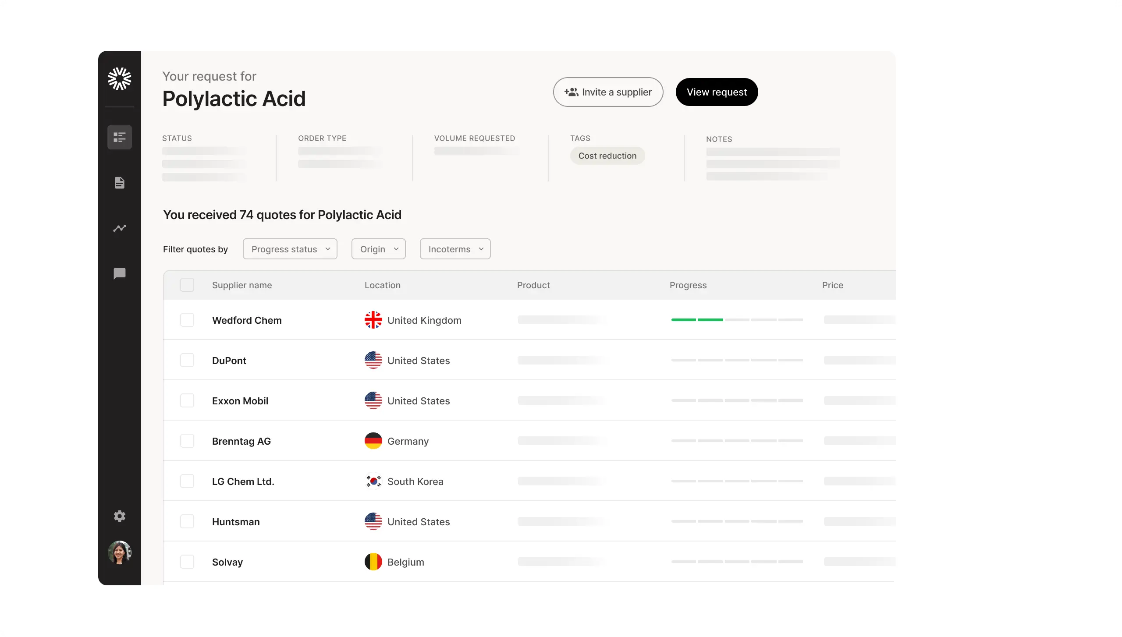This screenshot has height=637, width=1122.
Task: Click the starburst logo in sidebar
Action: click(x=119, y=79)
